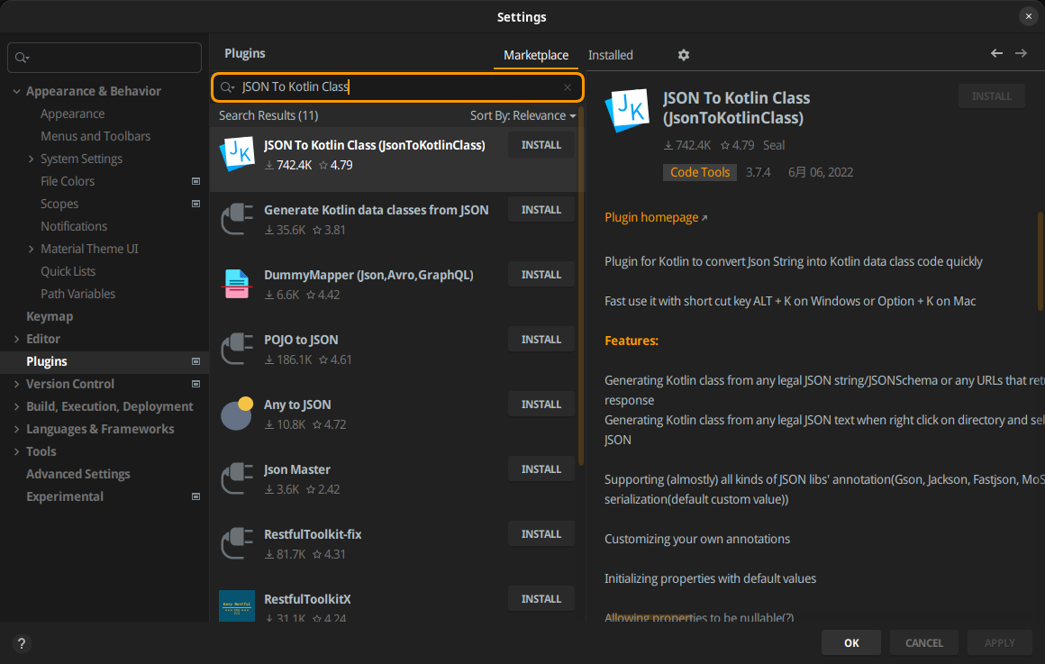
Task: Switch to the Installed tab
Action: pos(610,55)
